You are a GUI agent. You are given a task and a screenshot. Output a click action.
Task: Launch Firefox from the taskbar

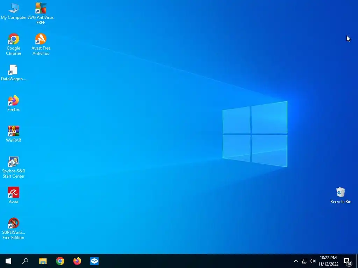point(77,261)
